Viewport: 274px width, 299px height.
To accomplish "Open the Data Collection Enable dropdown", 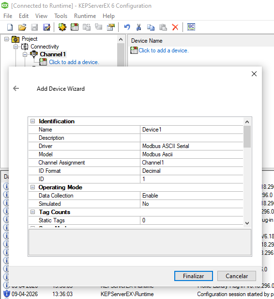I will tap(192, 196).
